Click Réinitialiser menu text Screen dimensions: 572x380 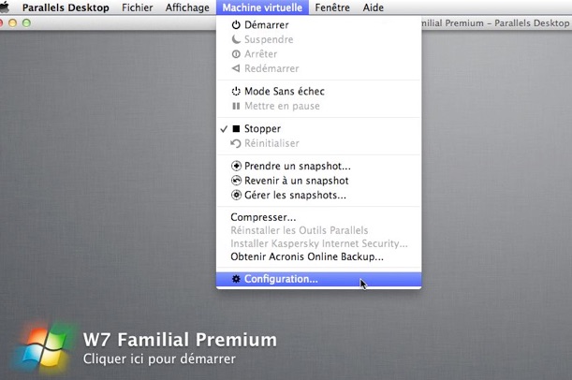coord(271,143)
